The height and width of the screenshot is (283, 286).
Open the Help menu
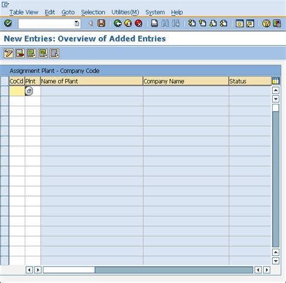pyautogui.click(x=177, y=12)
